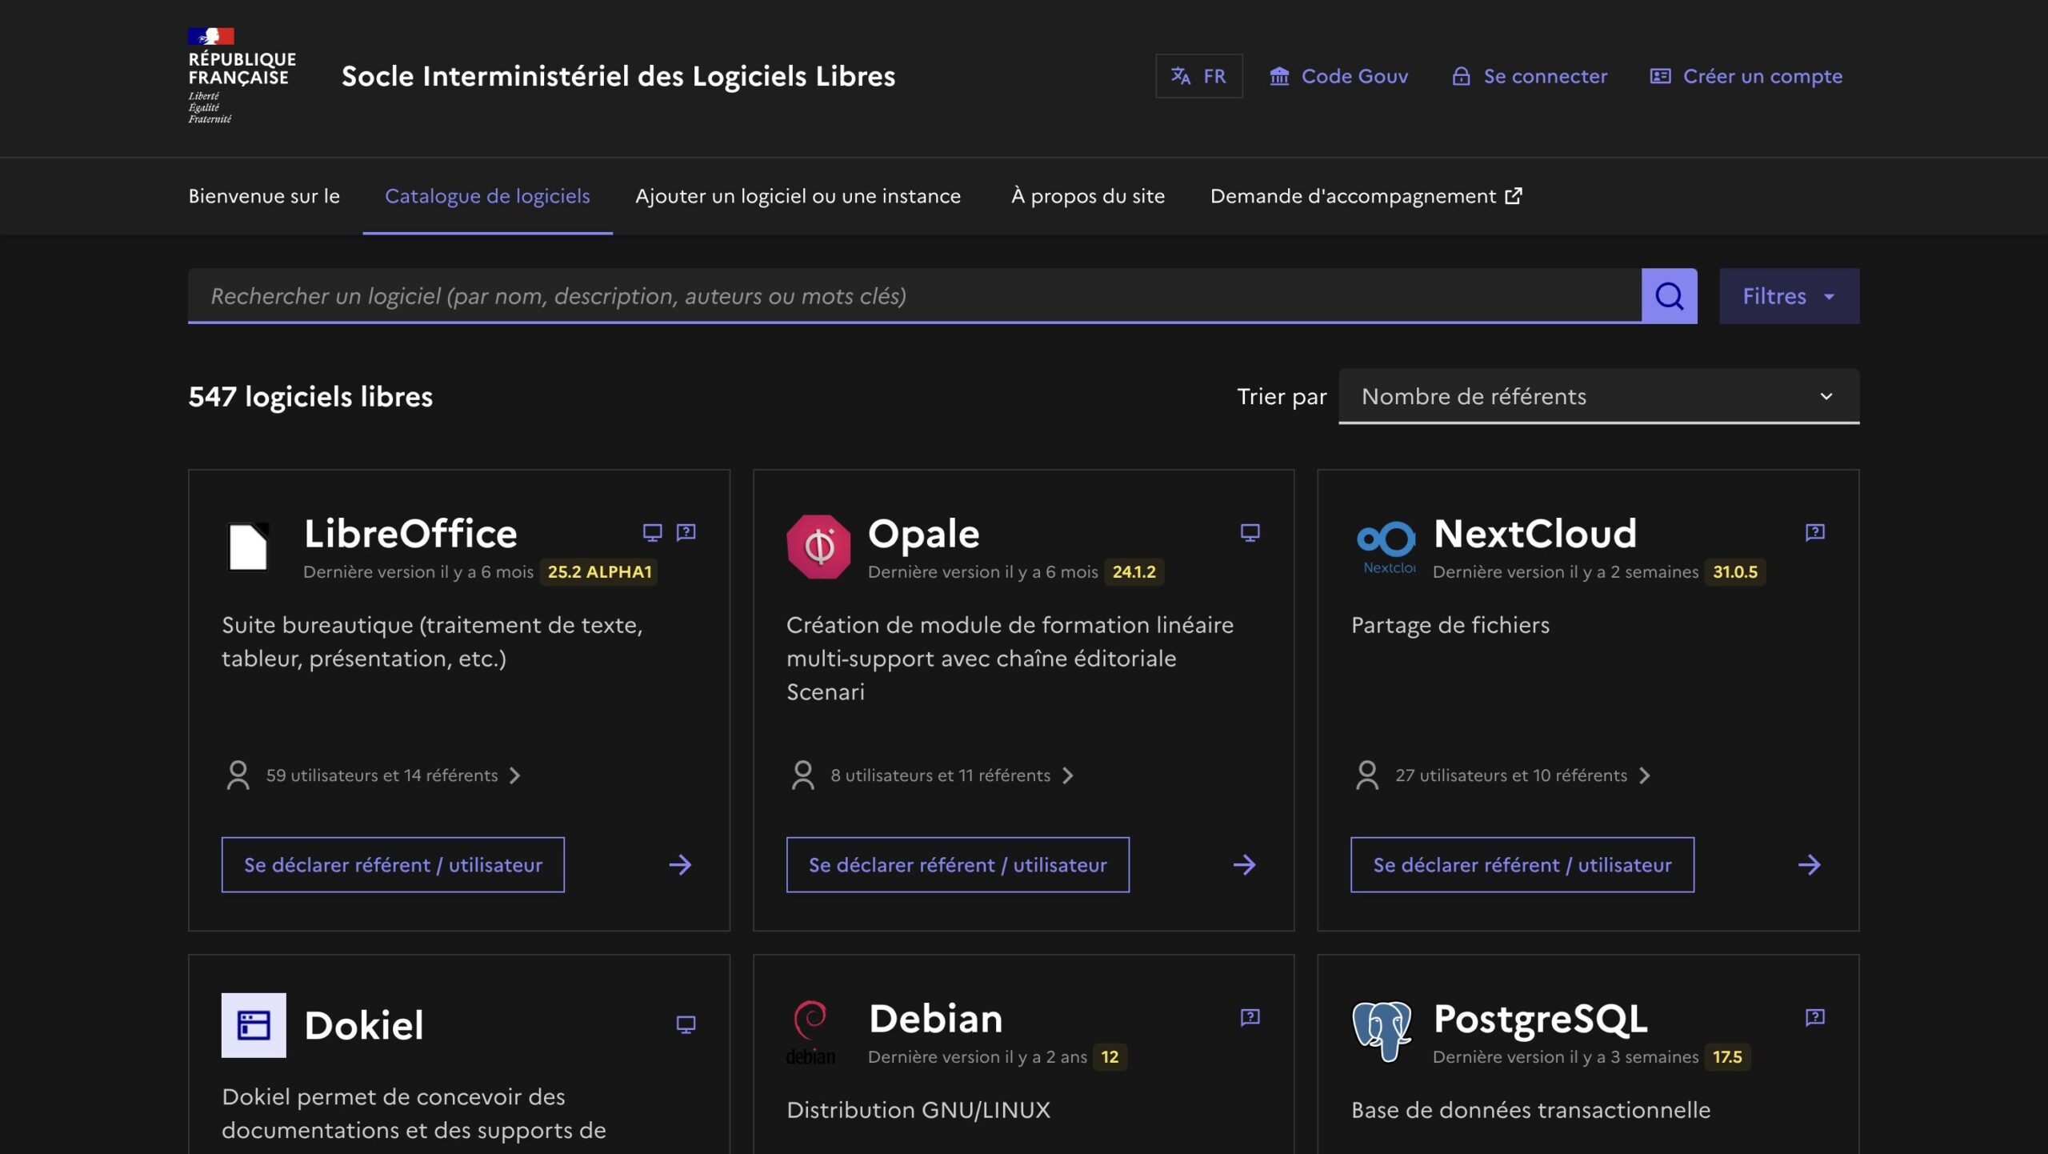Click Debian support question icon
Image resolution: width=2048 pixels, height=1154 pixels.
point(1250,1017)
